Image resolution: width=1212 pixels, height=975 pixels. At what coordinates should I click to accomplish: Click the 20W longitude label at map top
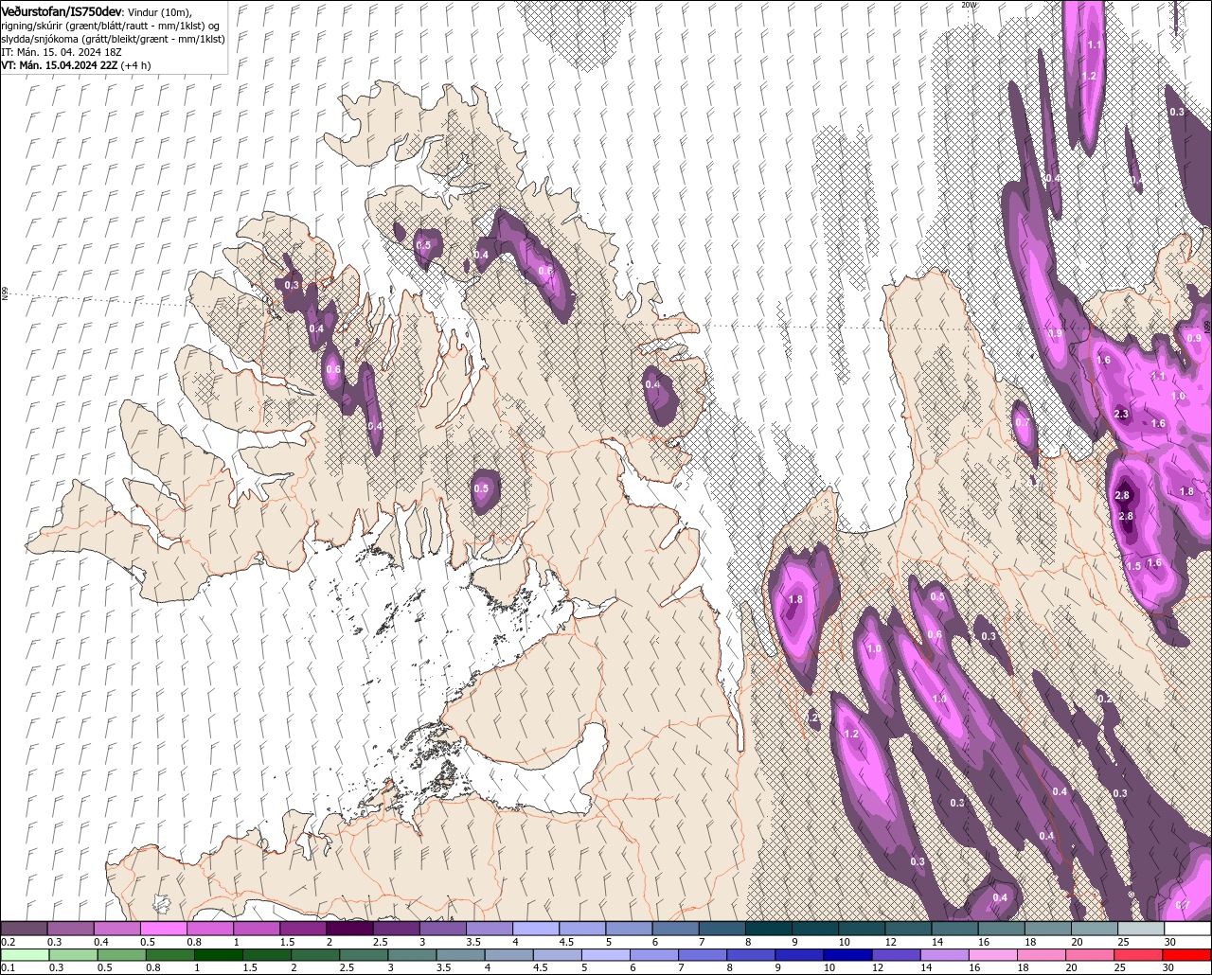(x=968, y=5)
